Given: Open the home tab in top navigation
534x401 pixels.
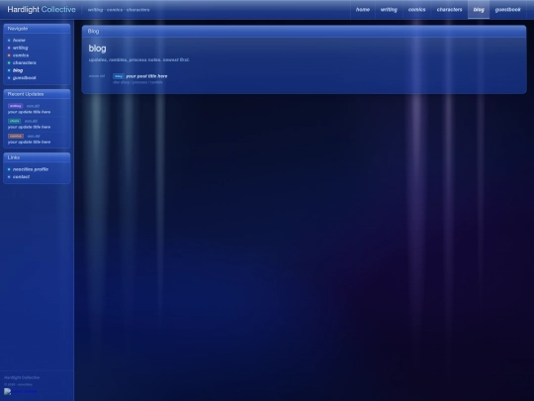Looking at the screenshot, I should click(363, 10).
